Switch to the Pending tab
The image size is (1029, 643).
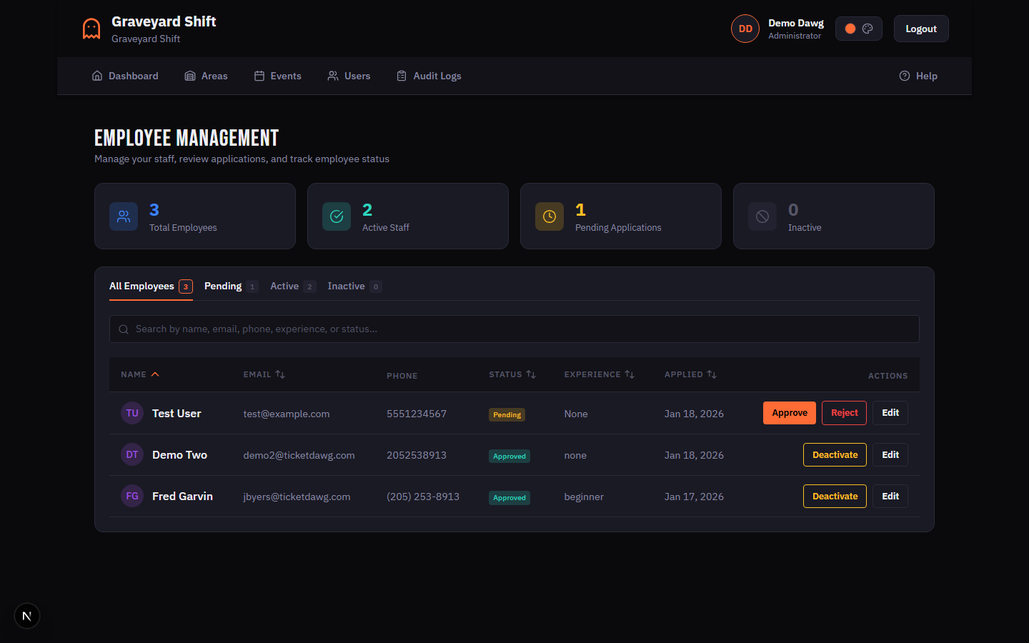[x=222, y=286]
